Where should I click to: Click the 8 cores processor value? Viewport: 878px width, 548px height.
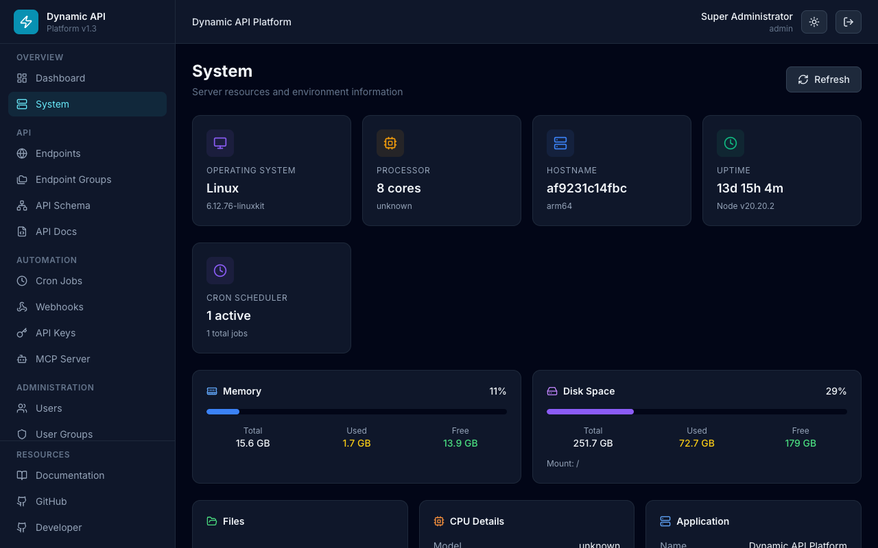(x=399, y=188)
